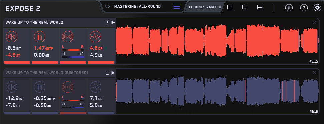
Task: Open the report list icon
Action: tap(230, 7)
